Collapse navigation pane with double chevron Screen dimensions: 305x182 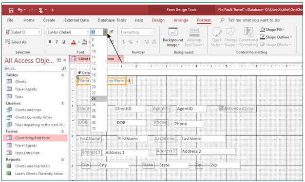(x=65, y=60)
